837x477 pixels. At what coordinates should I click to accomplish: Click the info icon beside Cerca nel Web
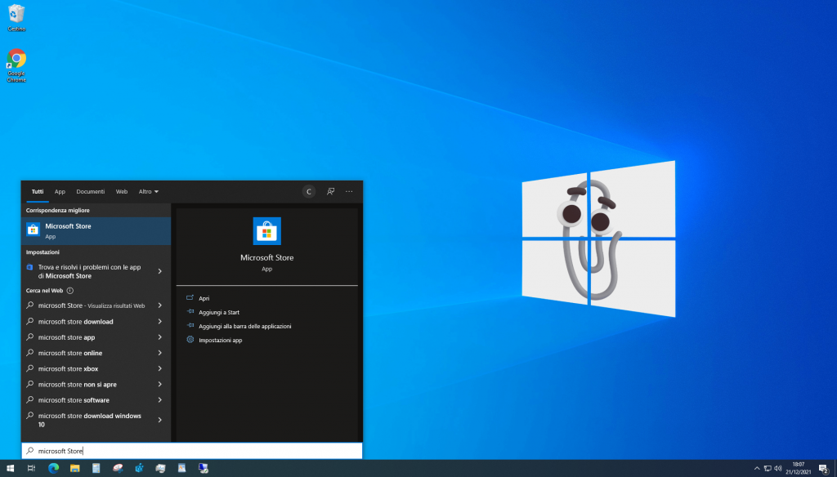[x=70, y=290]
